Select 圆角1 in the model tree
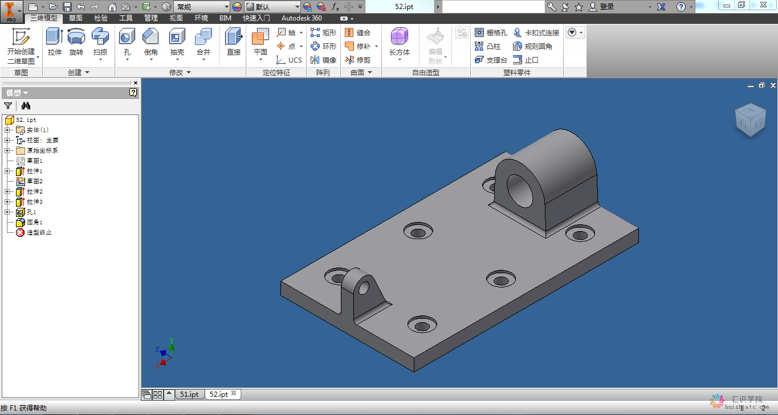 (x=35, y=222)
